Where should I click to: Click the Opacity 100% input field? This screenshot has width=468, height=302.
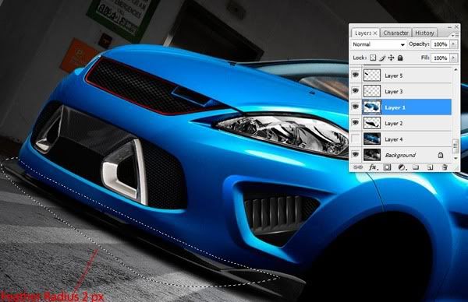pyautogui.click(x=440, y=44)
